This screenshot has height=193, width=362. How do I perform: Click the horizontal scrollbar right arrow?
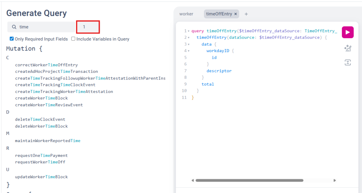coord(334,180)
